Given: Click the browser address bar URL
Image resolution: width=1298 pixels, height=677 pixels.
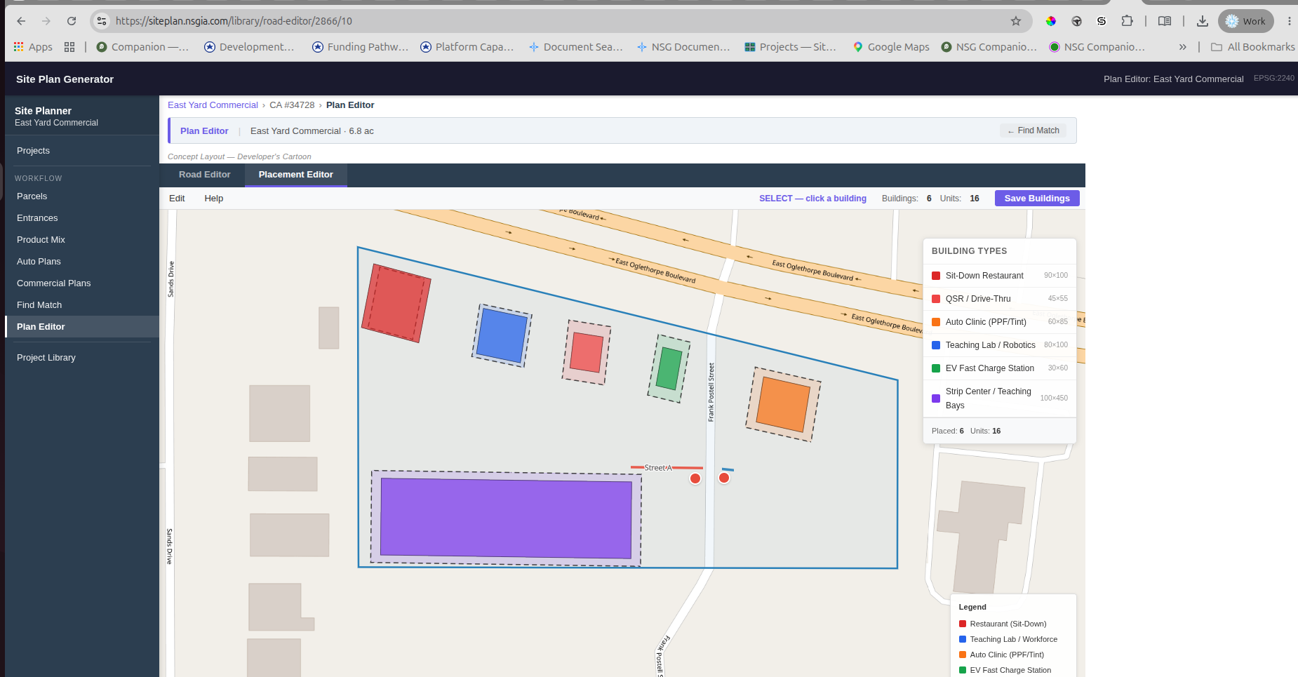Looking at the screenshot, I should coord(234,21).
